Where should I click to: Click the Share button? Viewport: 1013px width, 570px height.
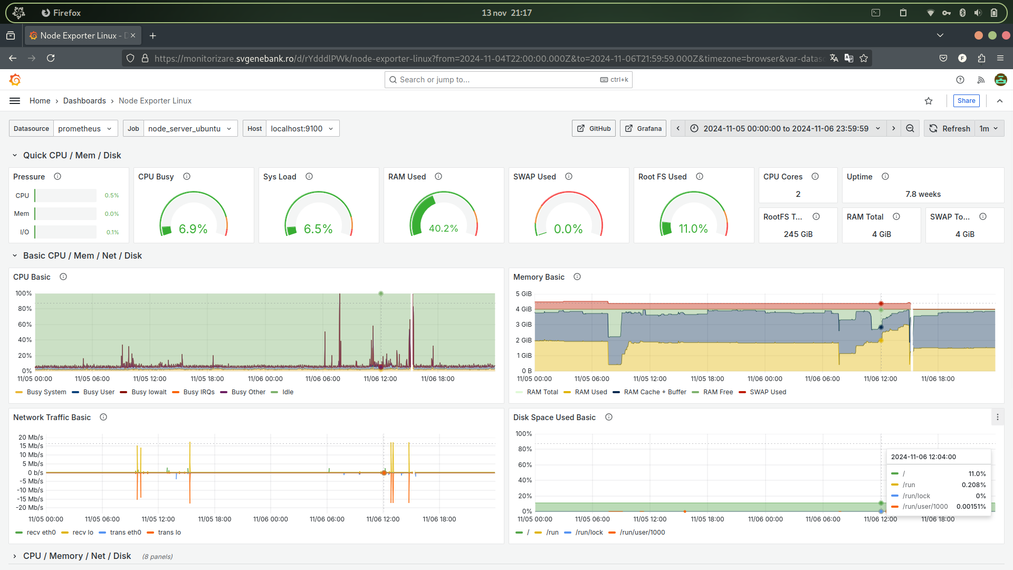coord(966,101)
